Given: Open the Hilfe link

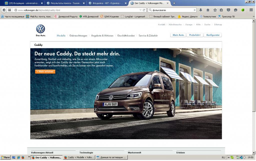Looking at the screenshot, I should coord(198,25).
